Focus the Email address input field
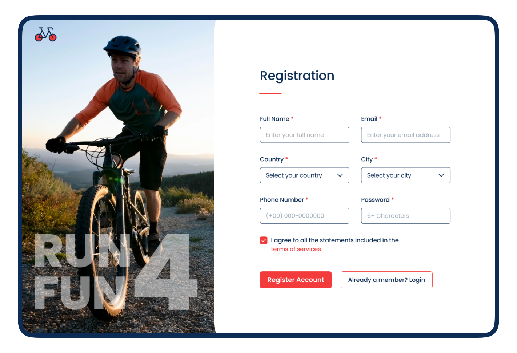The height and width of the screenshot is (353, 517). pyautogui.click(x=405, y=135)
